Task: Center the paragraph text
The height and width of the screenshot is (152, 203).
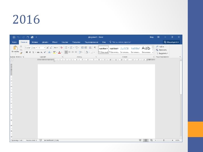Action: [x=70, y=52]
